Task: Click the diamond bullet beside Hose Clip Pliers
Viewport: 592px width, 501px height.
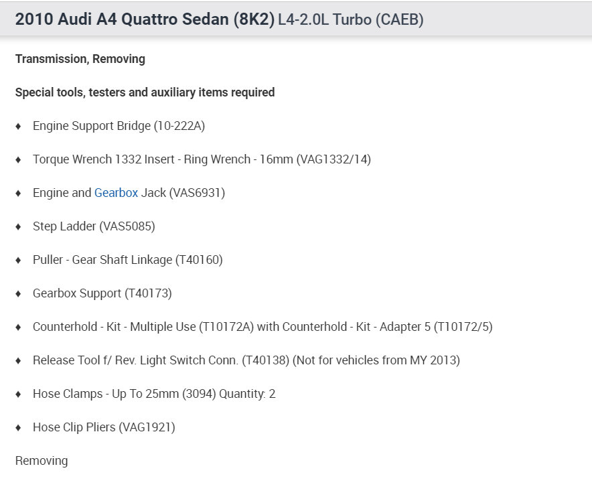Action: 18,428
